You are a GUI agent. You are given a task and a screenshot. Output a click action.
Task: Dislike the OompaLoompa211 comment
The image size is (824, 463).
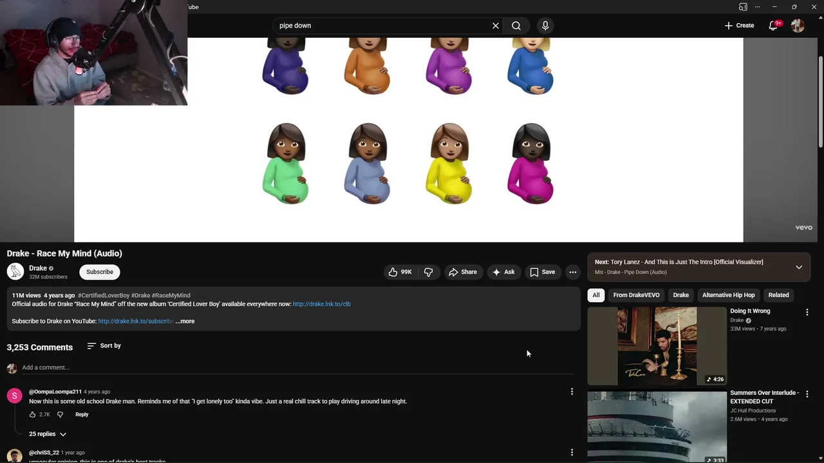[60, 415]
